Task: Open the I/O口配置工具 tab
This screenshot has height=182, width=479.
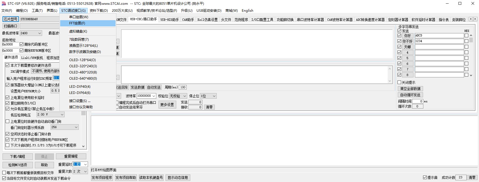Action: [262, 20]
